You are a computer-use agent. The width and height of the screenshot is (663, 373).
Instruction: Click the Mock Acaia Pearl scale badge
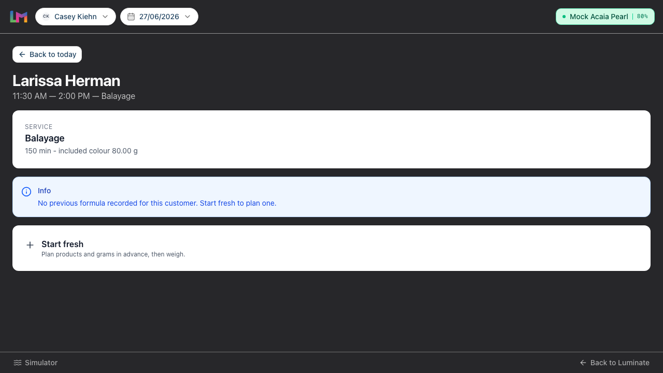(x=605, y=17)
